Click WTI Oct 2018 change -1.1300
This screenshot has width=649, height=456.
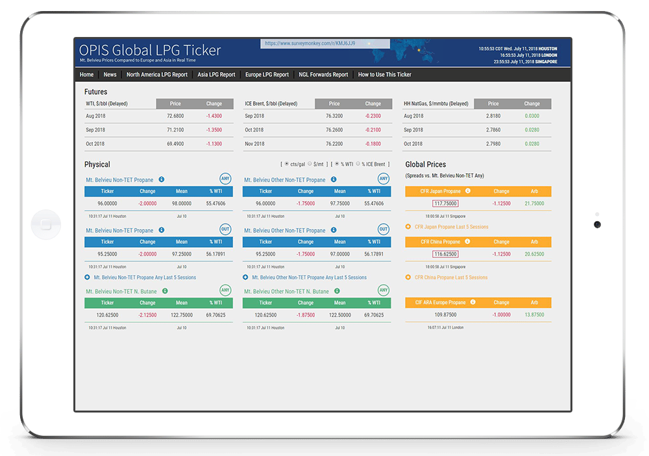point(214,143)
